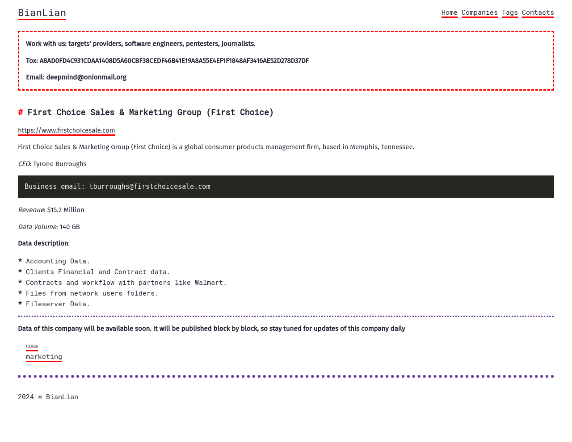Screen dimensions: 572x442
Task: Open the Tags nav link
Action: coord(509,13)
